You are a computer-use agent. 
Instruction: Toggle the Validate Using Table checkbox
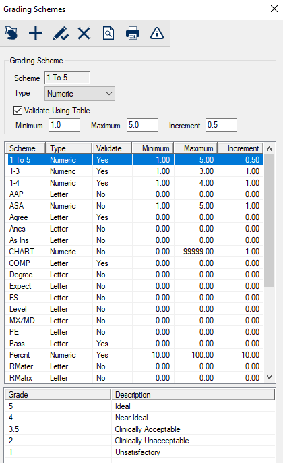[18, 111]
